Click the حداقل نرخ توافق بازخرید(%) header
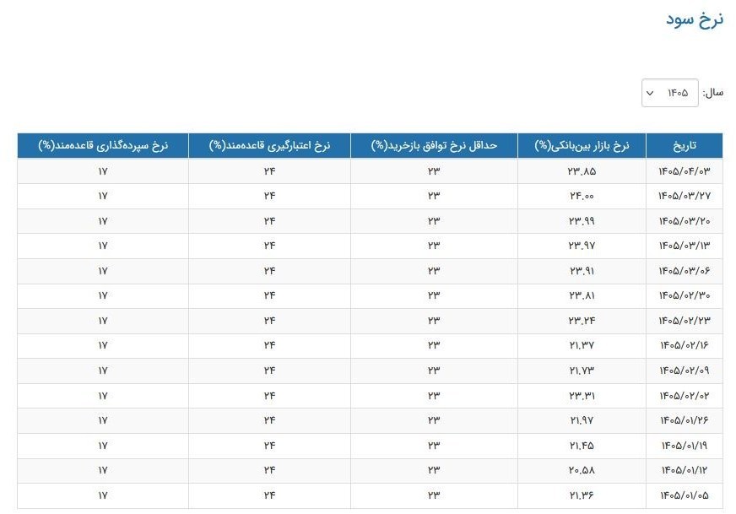Viewport: 736px width, 514px height. pos(434,145)
